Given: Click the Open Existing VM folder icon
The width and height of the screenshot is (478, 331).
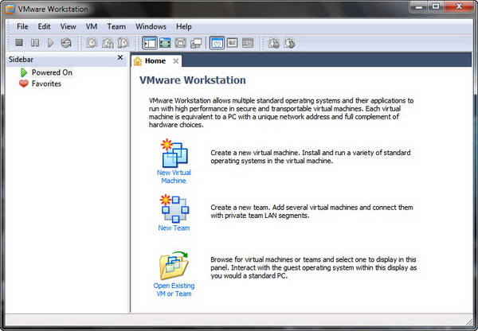Looking at the screenshot, I should tap(174, 266).
